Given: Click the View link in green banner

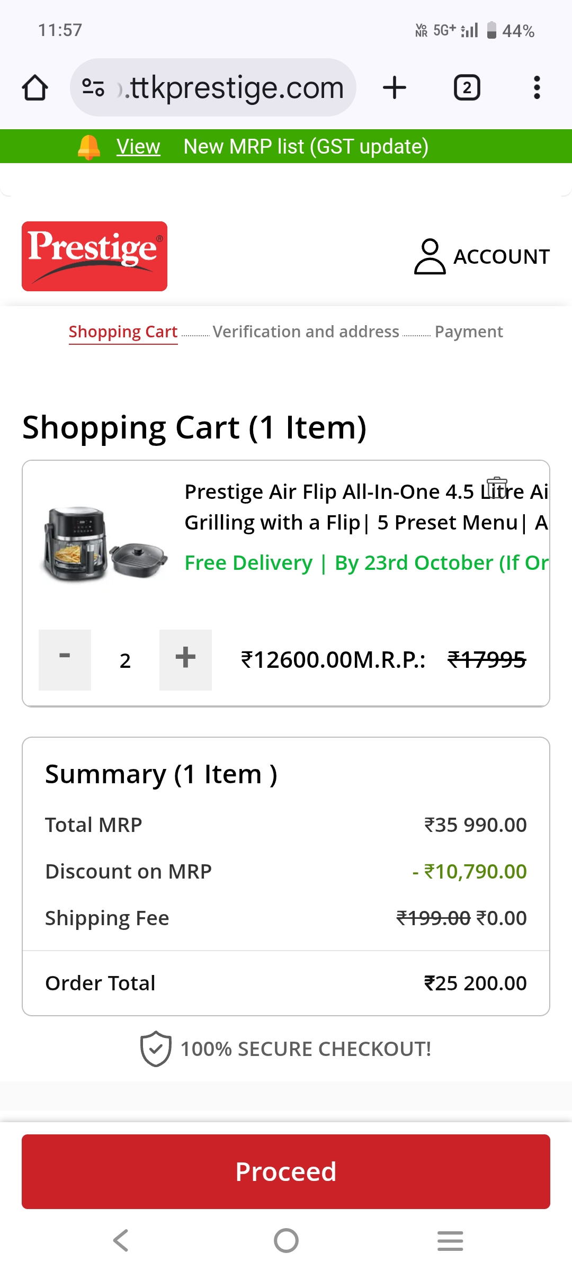Looking at the screenshot, I should [138, 147].
